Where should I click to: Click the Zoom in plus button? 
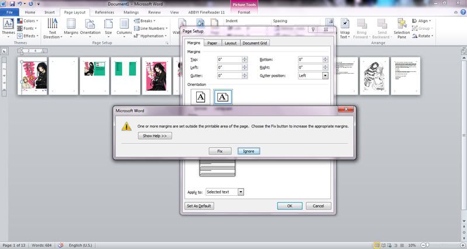pos(462,245)
